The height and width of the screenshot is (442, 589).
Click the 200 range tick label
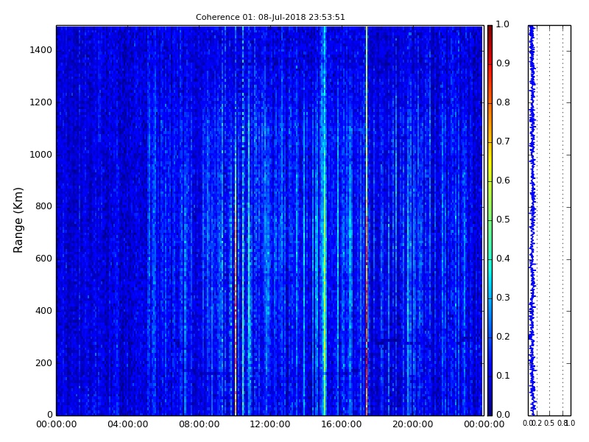point(43,363)
